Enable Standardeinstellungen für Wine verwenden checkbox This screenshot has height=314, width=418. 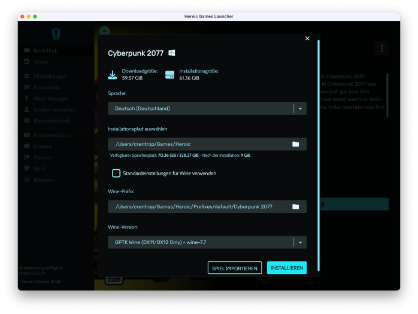click(x=116, y=173)
